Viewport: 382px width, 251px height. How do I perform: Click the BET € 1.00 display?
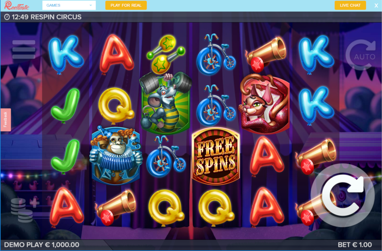[x=355, y=245]
